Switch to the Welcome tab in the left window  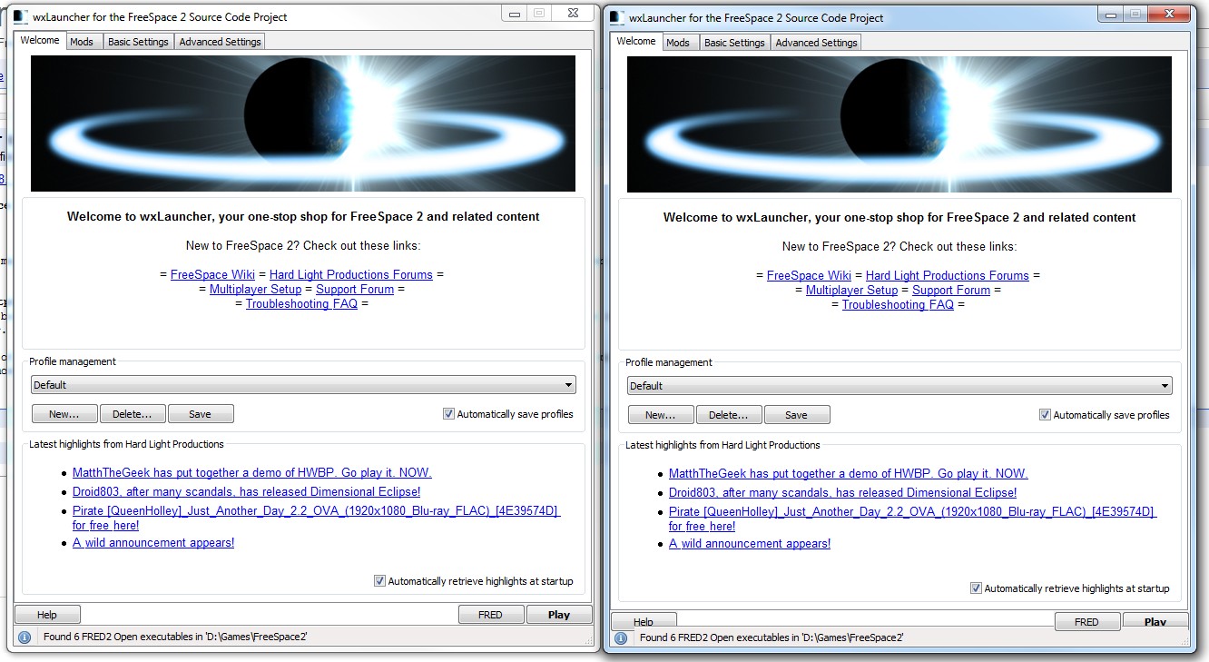tap(40, 41)
